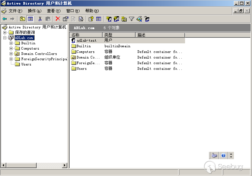Image resolution: width=252 pixels, height=176 pixels.
Task: Create a new group with toolbar icon
Action: click(116, 19)
